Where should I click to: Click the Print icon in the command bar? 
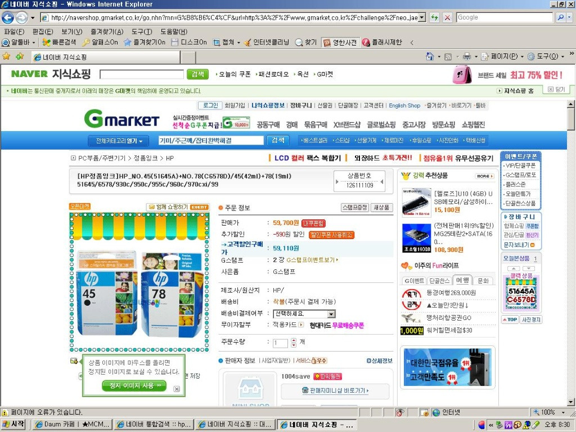point(466,56)
